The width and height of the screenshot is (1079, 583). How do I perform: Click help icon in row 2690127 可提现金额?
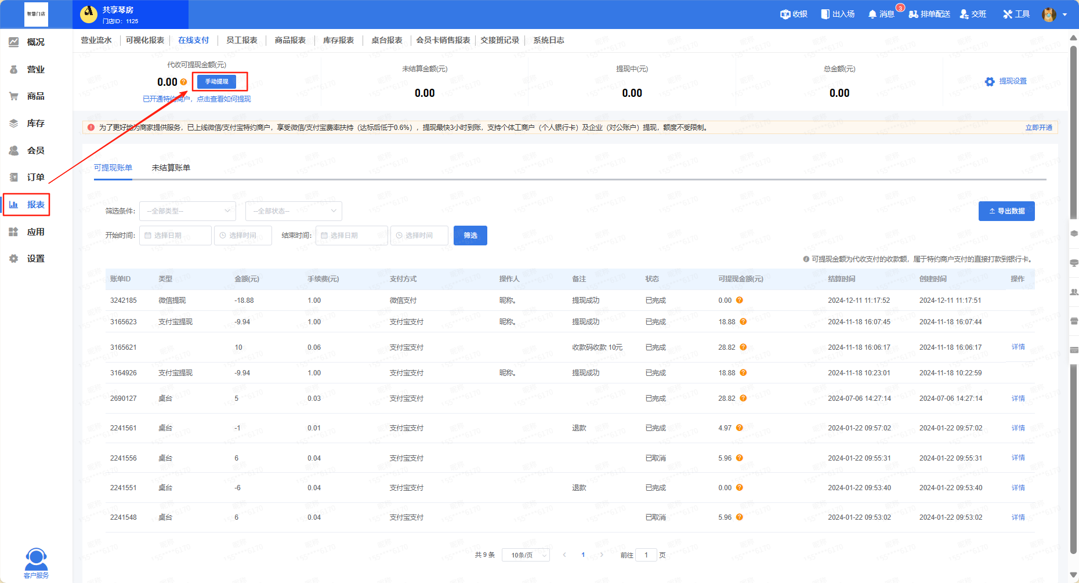[x=743, y=399]
